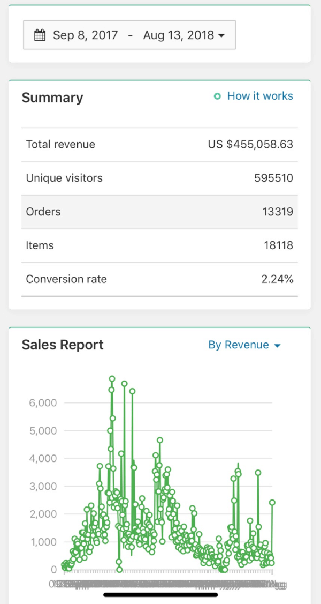The height and width of the screenshot is (604, 321).
Task: Click the tallest green data point on the chart
Action: pyautogui.click(x=112, y=378)
